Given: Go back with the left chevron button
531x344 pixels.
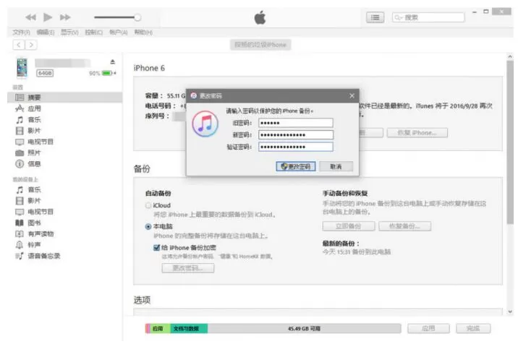Looking at the screenshot, I should pyautogui.click(x=19, y=45).
